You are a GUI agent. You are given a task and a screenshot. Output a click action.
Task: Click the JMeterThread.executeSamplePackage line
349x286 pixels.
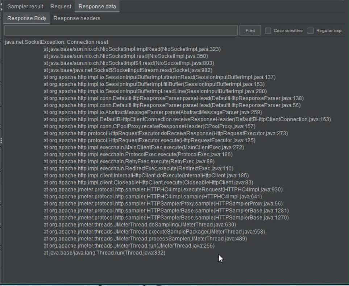click(x=154, y=232)
